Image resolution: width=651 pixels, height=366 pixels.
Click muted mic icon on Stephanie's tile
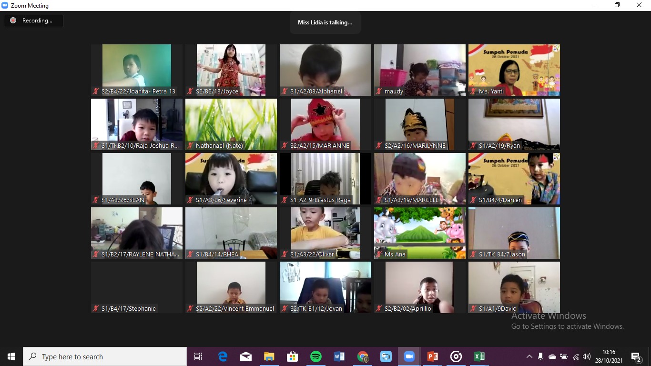[96, 309]
